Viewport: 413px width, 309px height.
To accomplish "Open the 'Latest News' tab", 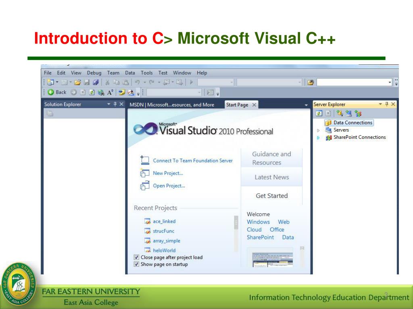I will (271, 177).
